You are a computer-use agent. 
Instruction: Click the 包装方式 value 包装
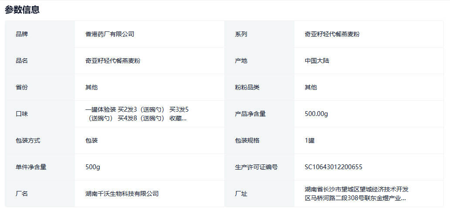pyautogui.click(x=91, y=140)
